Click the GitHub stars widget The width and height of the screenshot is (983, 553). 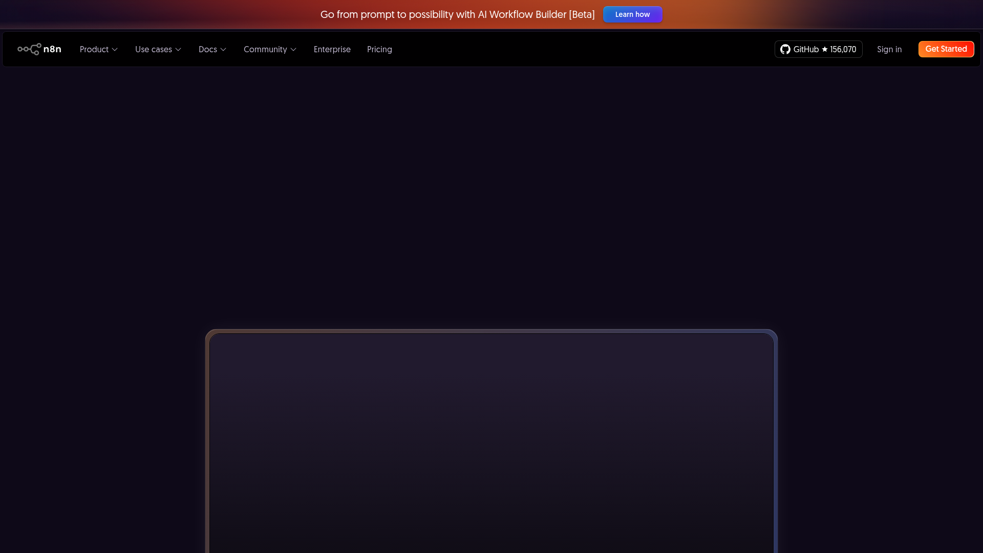click(x=818, y=49)
